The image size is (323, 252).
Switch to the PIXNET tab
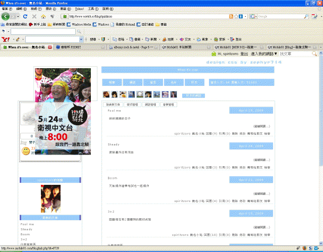tap(80, 47)
